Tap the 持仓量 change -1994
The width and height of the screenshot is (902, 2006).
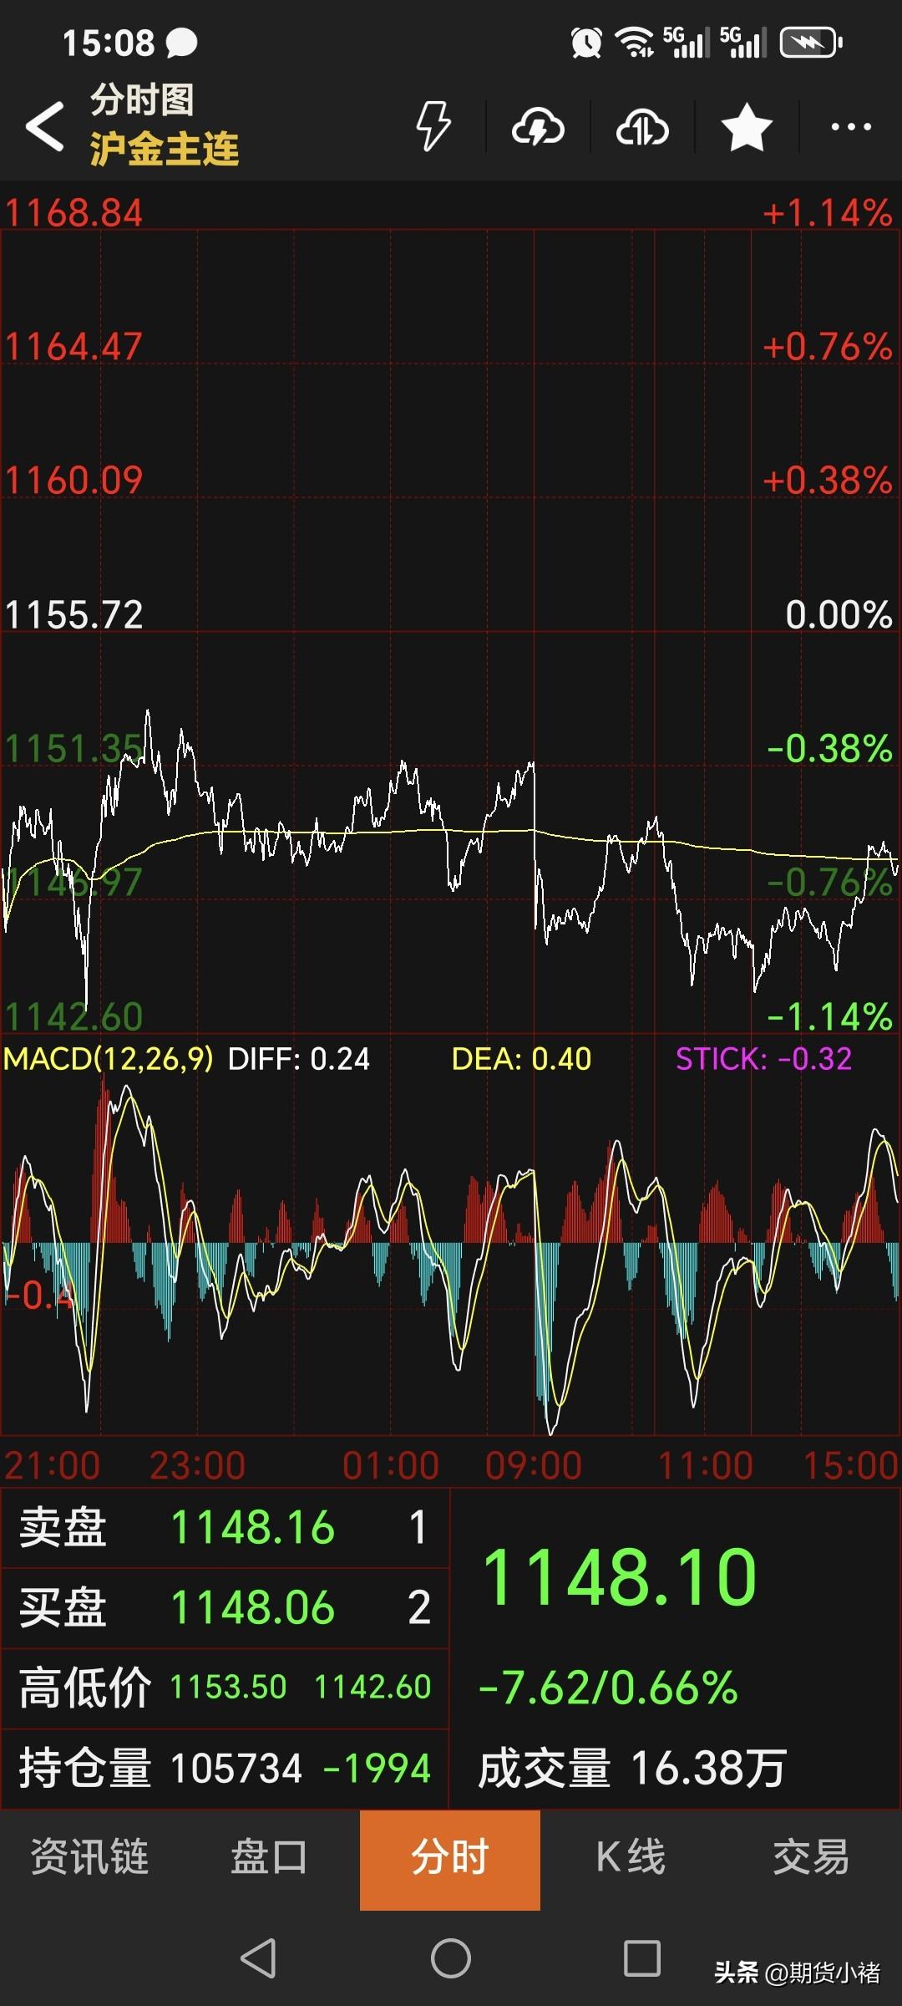pos(377,1769)
